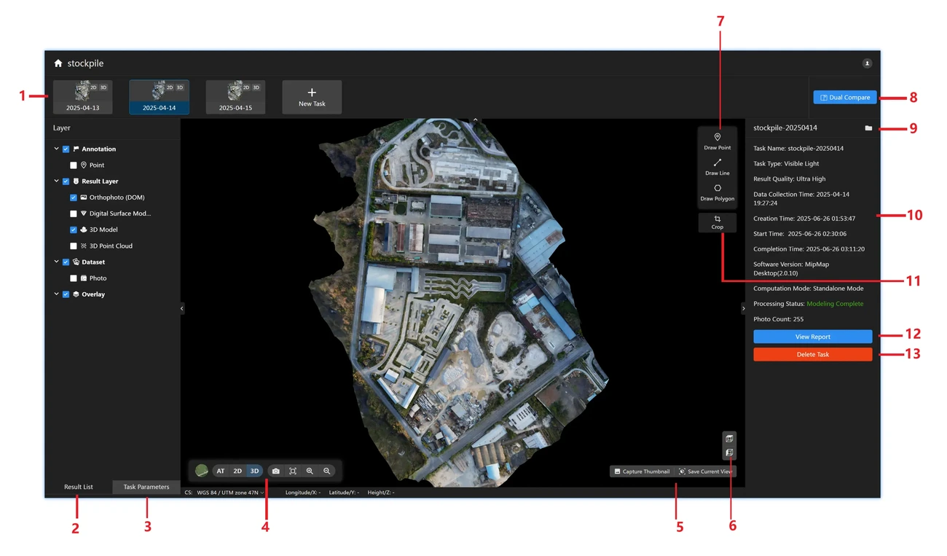Click the camera screenshot icon in view toolbar
The height and width of the screenshot is (556, 947).
[275, 471]
